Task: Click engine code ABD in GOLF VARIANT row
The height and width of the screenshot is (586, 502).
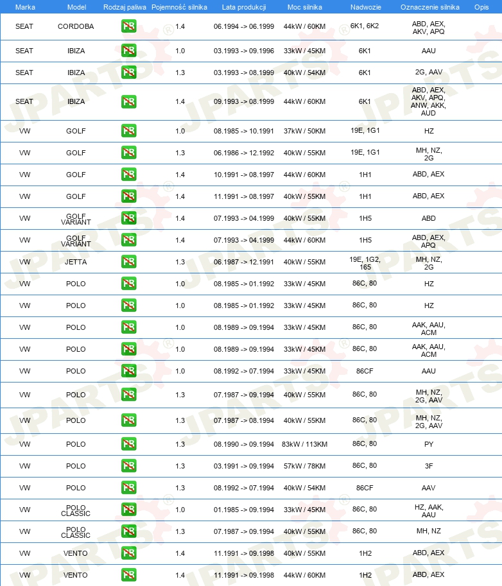Action: pyautogui.click(x=428, y=218)
